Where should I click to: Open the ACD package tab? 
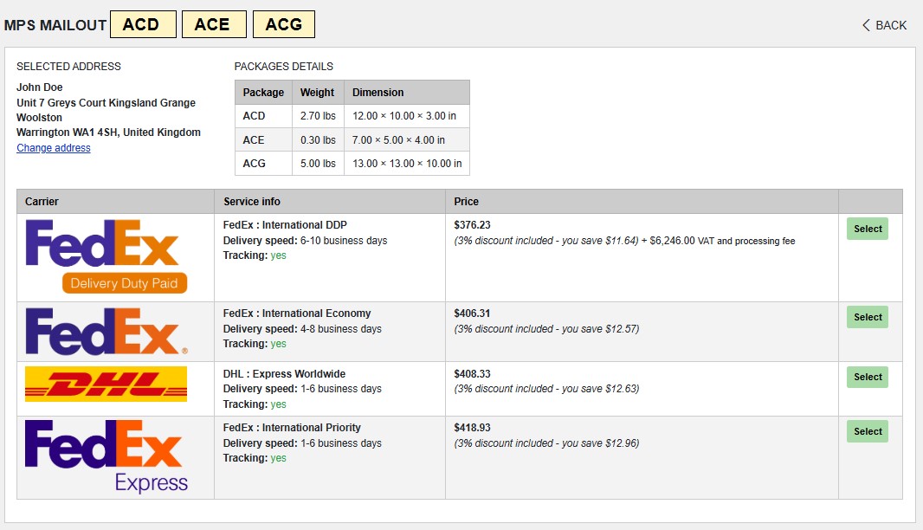143,24
